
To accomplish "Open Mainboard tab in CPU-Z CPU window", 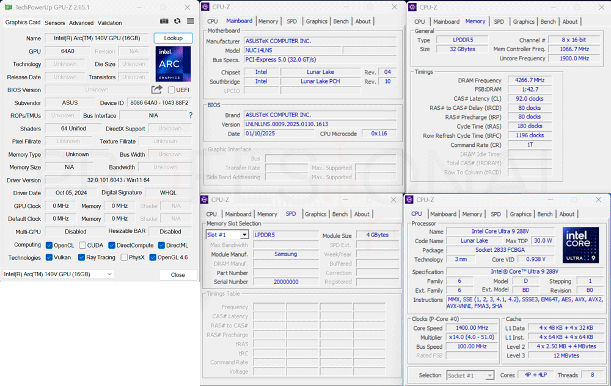I will (x=443, y=214).
